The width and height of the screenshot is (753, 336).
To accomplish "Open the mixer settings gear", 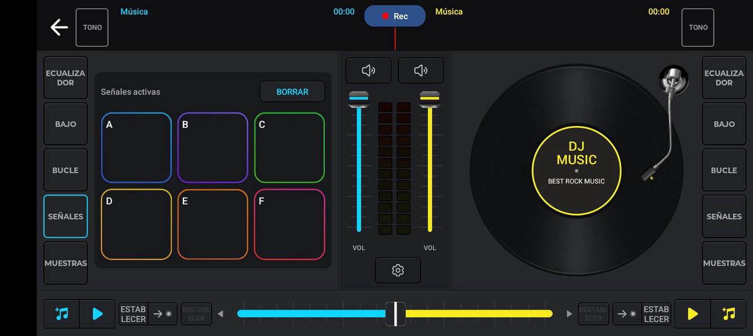I will point(398,270).
